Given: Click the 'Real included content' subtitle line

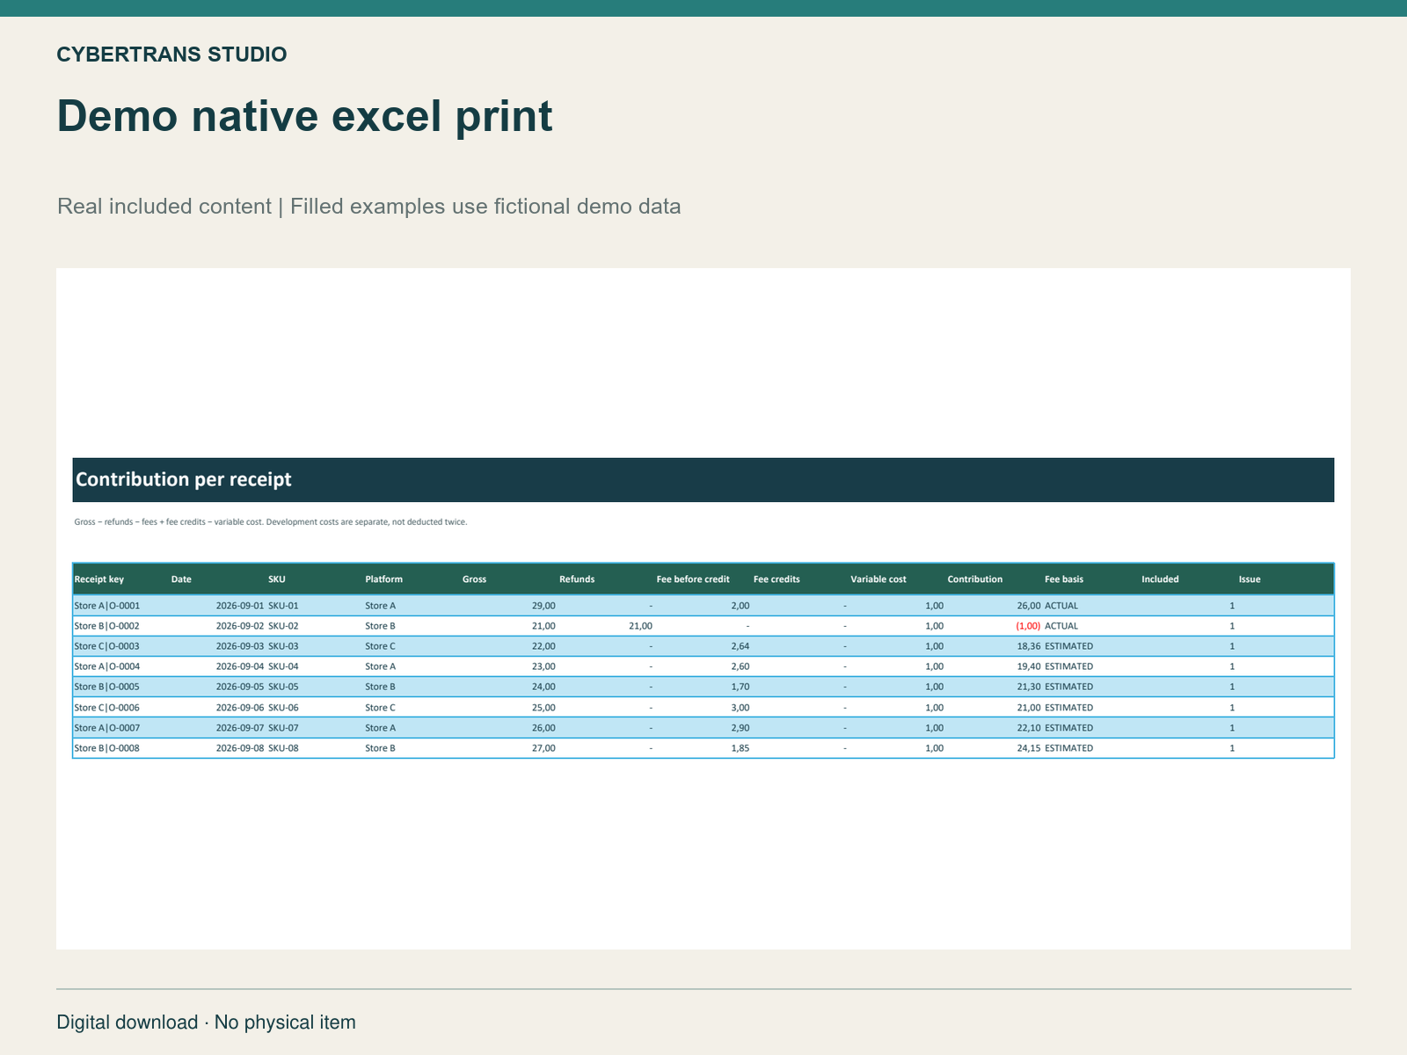Looking at the screenshot, I should pyautogui.click(x=368, y=207).
